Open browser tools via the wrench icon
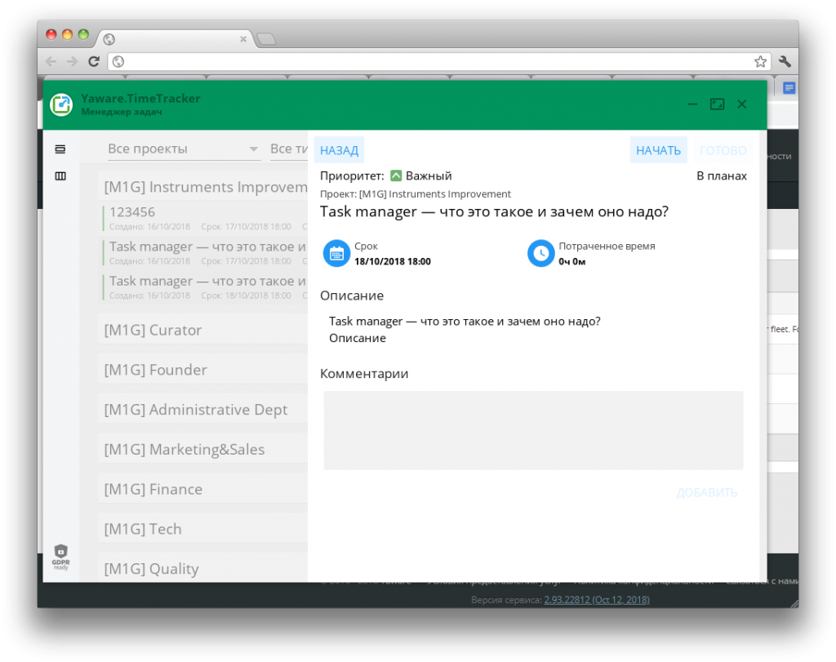 tap(785, 60)
